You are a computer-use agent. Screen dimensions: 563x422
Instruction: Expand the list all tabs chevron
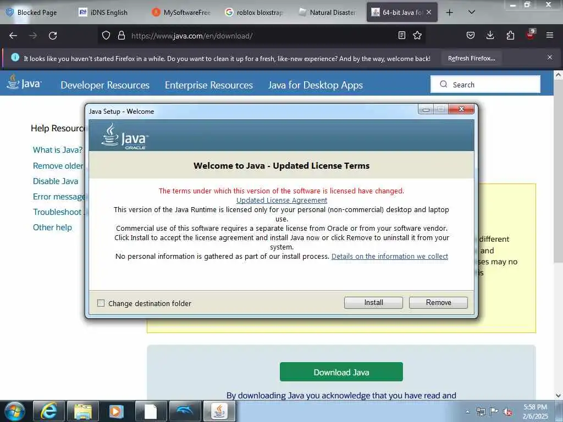point(472,12)
